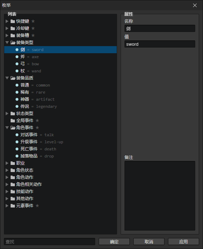This screenshot has height=249, width=203.
Task: Collapse the 角色事件 folder arrow
Action: (x=7, y=128)
